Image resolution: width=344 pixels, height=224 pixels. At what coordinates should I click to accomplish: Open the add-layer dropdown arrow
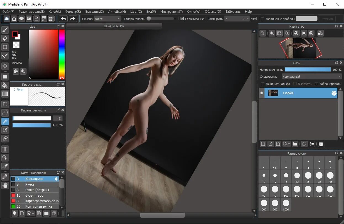coord(289,144)
